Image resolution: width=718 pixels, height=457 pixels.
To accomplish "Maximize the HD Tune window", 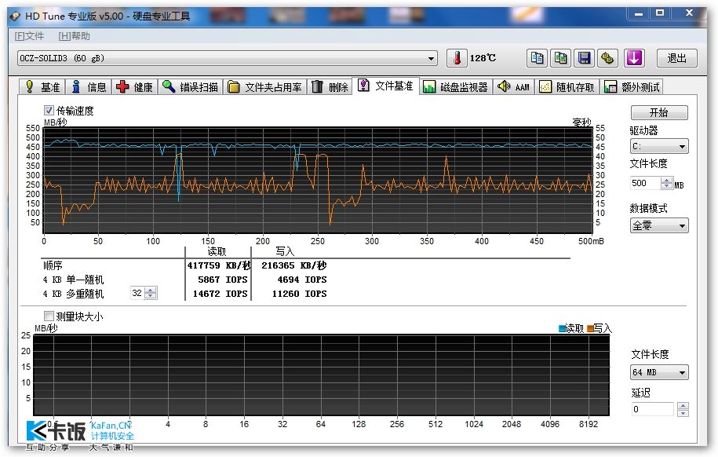I will coord(660,13).
